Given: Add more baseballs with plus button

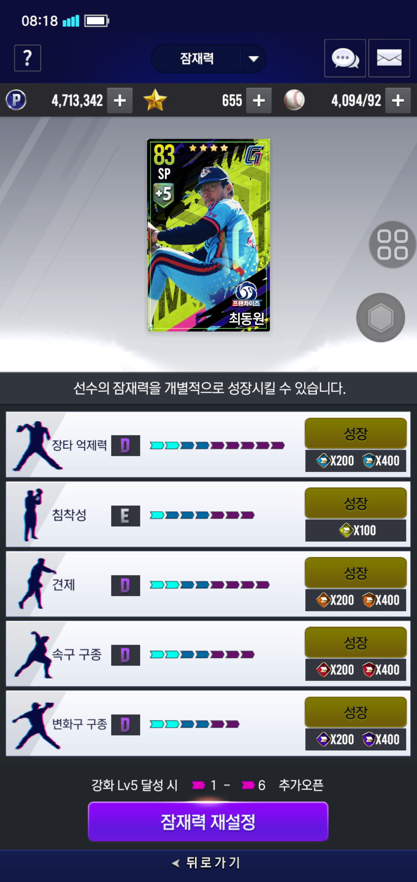Looking at the screenshot, I should point(398,100).
